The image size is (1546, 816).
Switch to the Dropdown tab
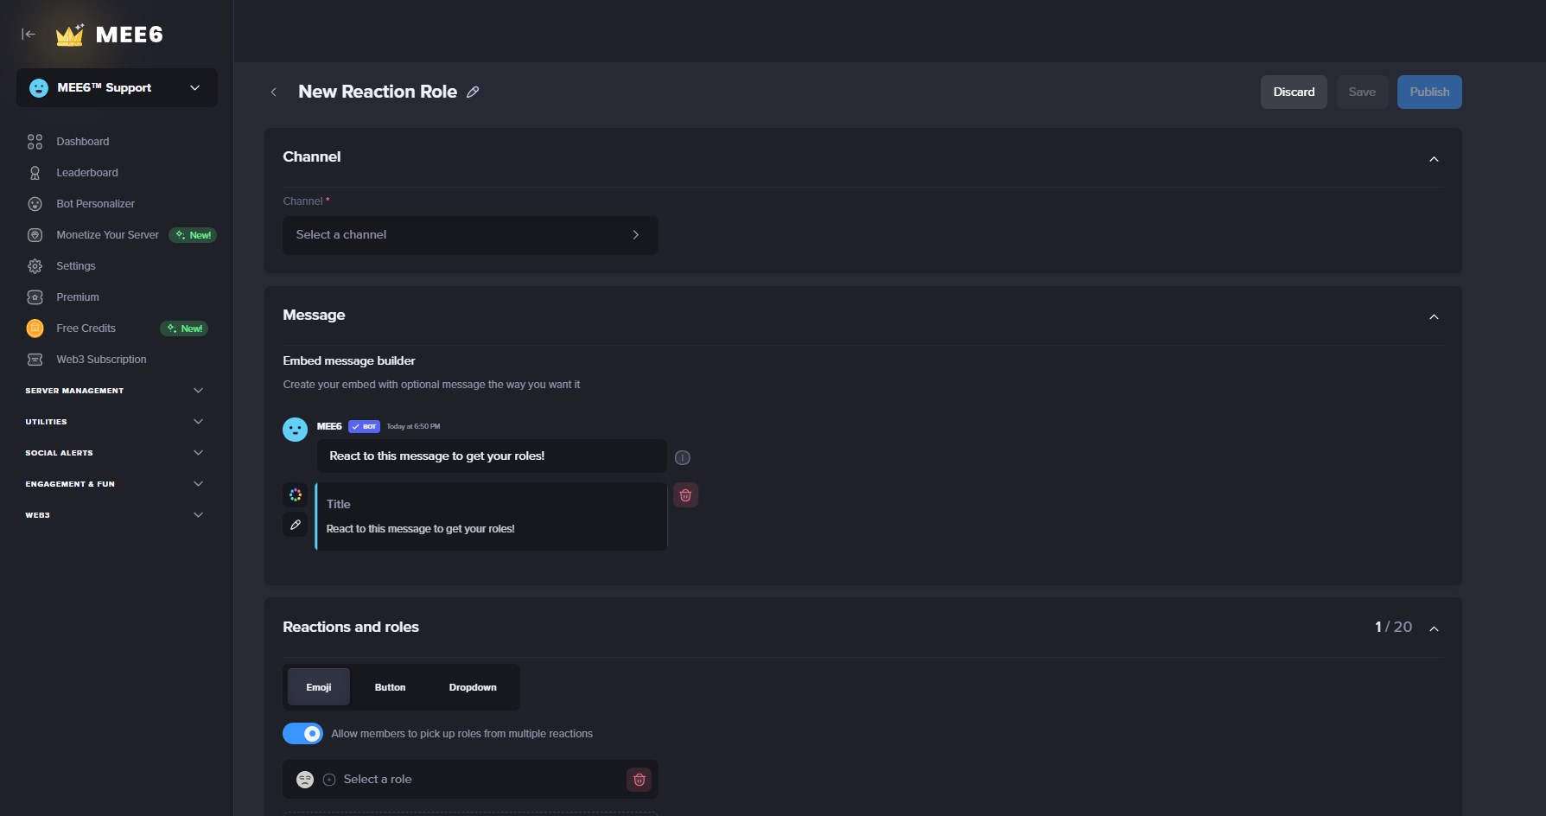473,687
